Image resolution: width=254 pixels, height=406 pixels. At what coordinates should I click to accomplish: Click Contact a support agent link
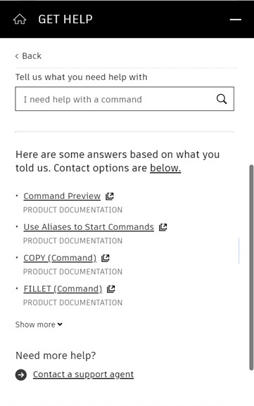pos(83,374)
